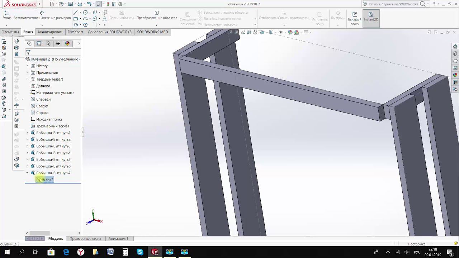Viewport: 459px width, 258px height.
Task: Click the Print icon
Action: pyautogui.click(x=80, y=4)
